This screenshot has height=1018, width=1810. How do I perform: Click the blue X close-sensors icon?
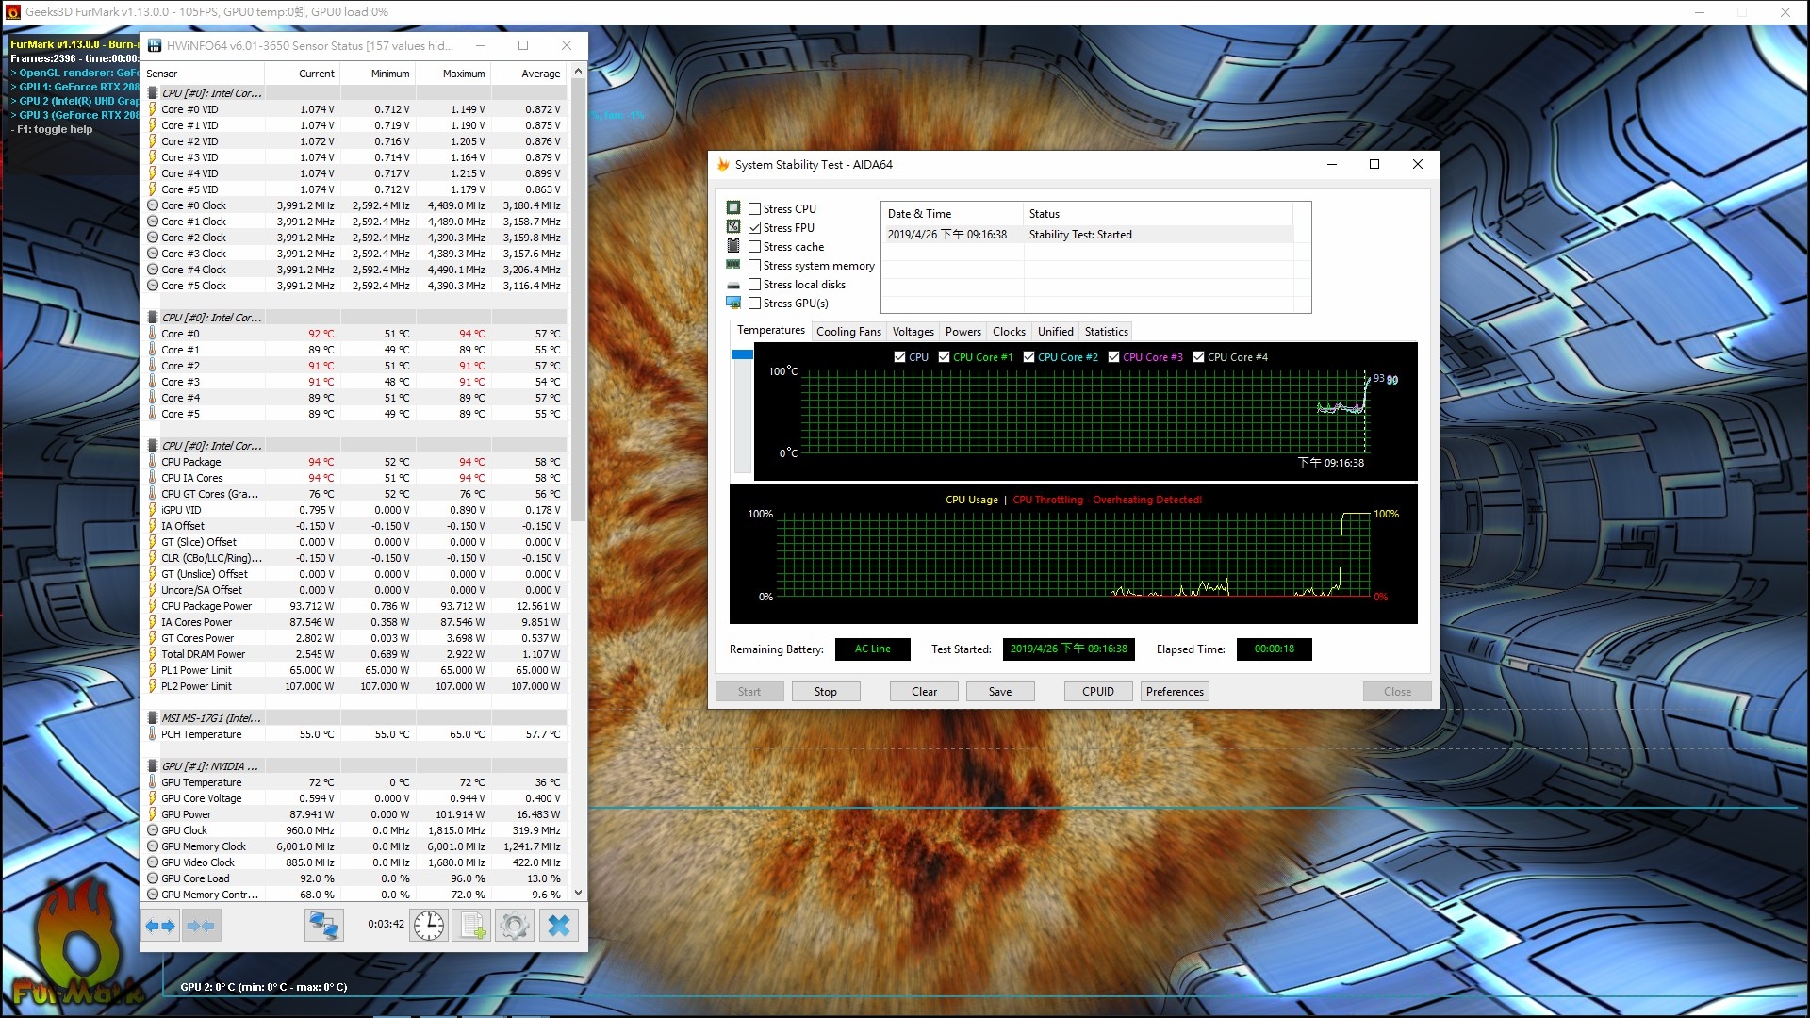click(558, 926)
